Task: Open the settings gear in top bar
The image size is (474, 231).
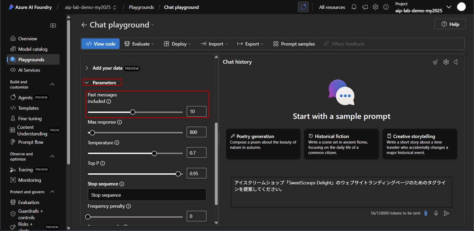Action: click(x=375, y=7)
